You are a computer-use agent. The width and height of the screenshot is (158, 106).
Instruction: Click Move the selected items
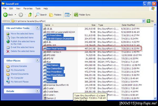(22, 34)
